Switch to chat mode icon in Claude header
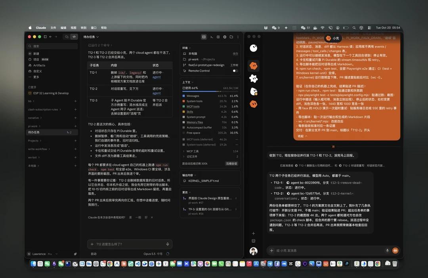The height and width of the screenshot is (278, 428). [67, 36]
